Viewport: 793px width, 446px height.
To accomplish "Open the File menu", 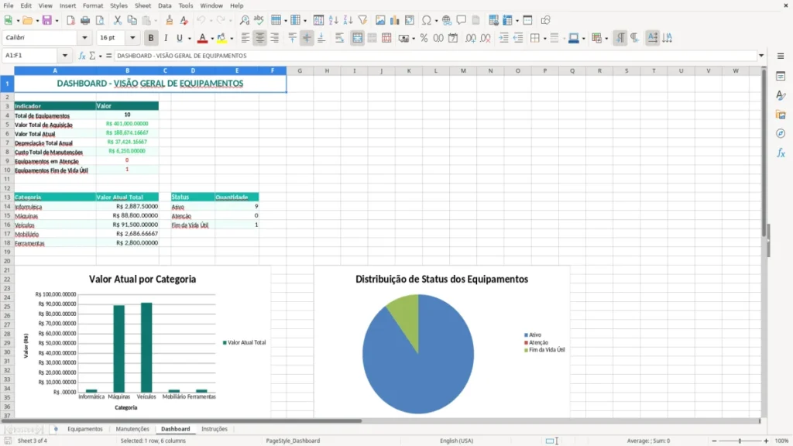I will (9, 5).
